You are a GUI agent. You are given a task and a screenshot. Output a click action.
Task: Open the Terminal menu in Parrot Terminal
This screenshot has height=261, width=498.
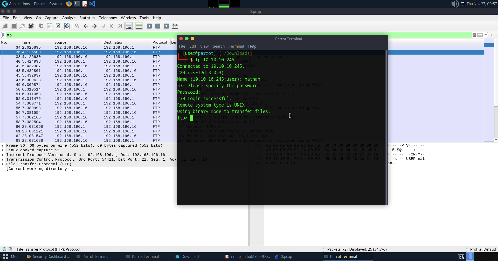click(236, 46)
